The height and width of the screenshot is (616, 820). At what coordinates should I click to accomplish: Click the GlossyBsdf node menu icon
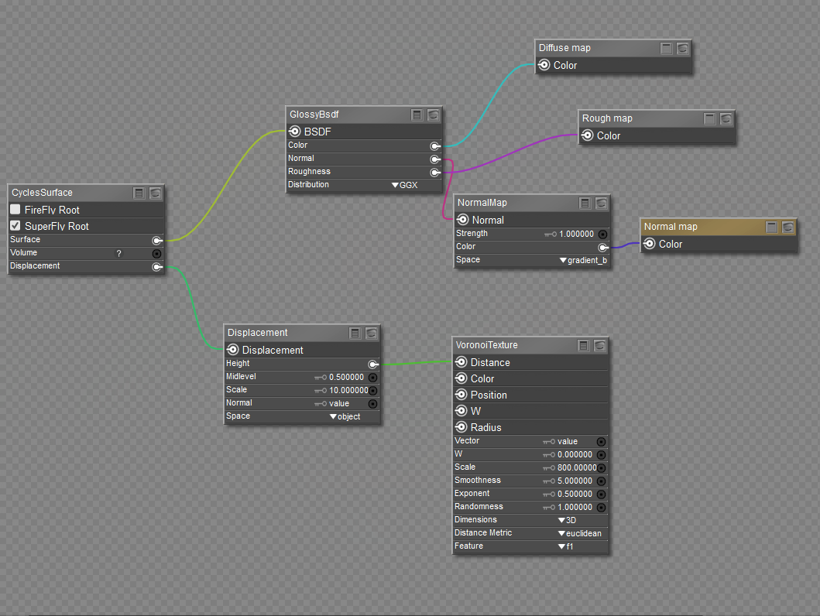pos(417,115)
